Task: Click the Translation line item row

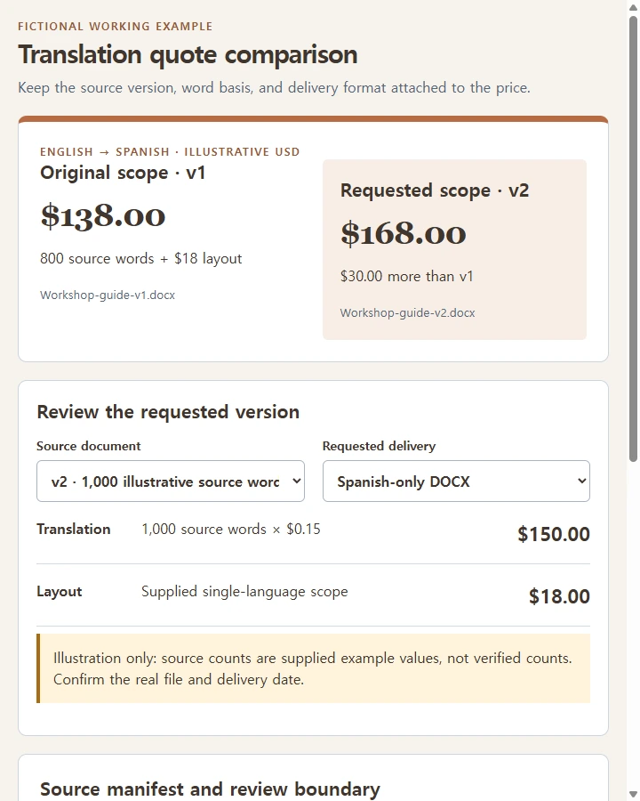Action: click(314, 533)
